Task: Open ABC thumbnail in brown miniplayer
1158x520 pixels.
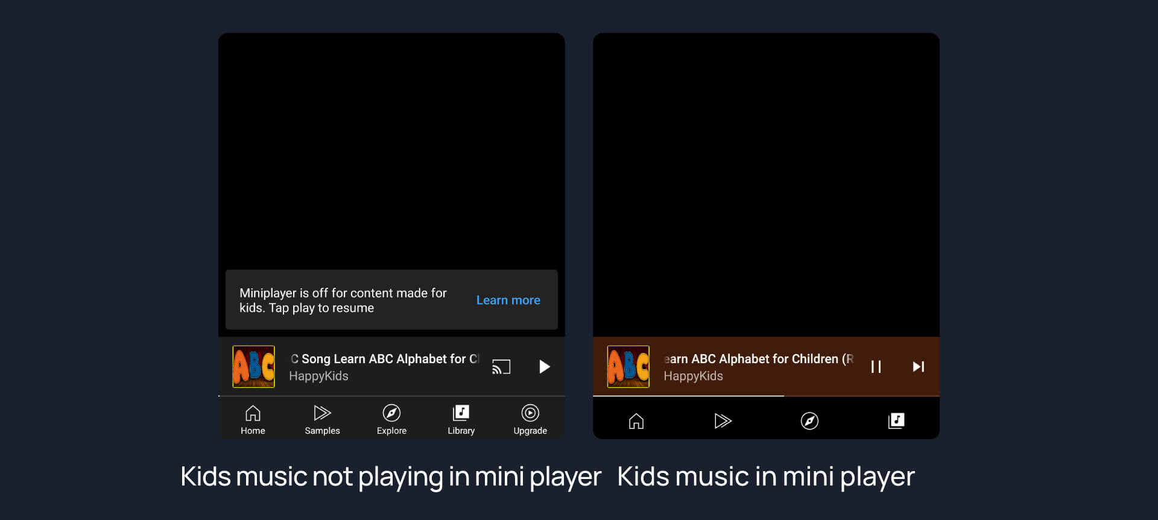Action: tap(628, 367)
